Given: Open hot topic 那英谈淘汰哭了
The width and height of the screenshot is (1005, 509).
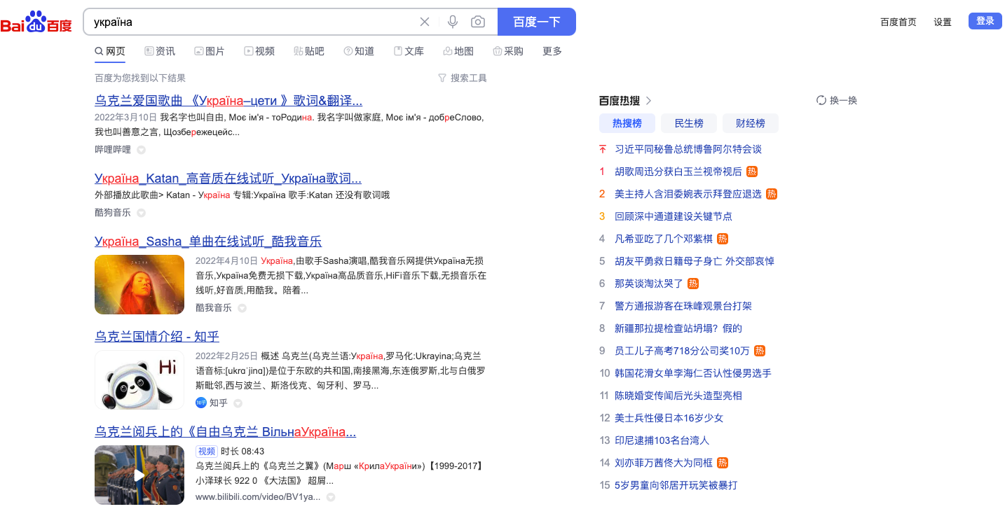Looking at the screenshot, I should coord(649,284).
